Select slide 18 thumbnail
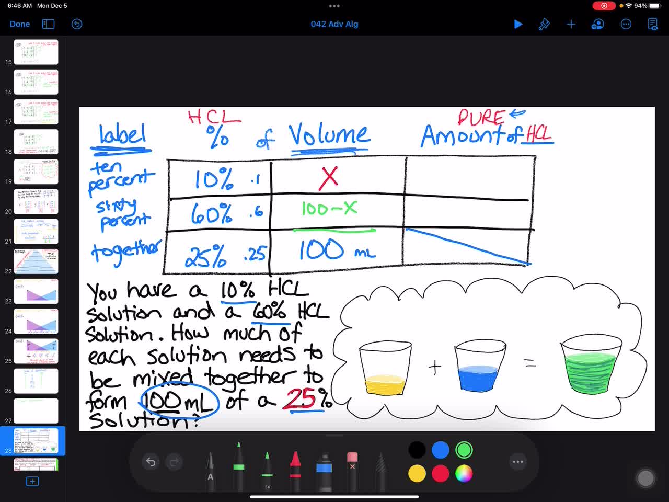669x502 pixels. (36, 142)
